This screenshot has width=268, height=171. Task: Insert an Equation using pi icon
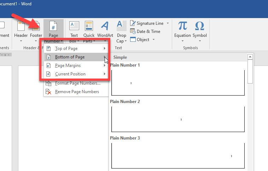point(182,27)
